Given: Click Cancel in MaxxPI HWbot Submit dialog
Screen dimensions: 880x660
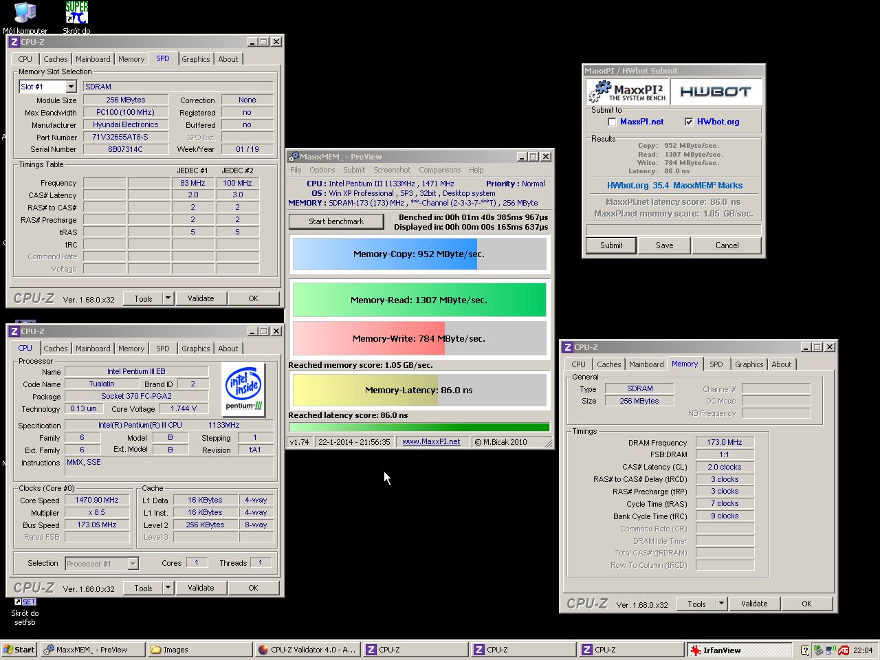Looking at the screenshot, I should pyautogui.click(x=727, y=245).
